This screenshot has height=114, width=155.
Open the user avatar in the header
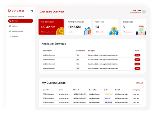point(144,12)
